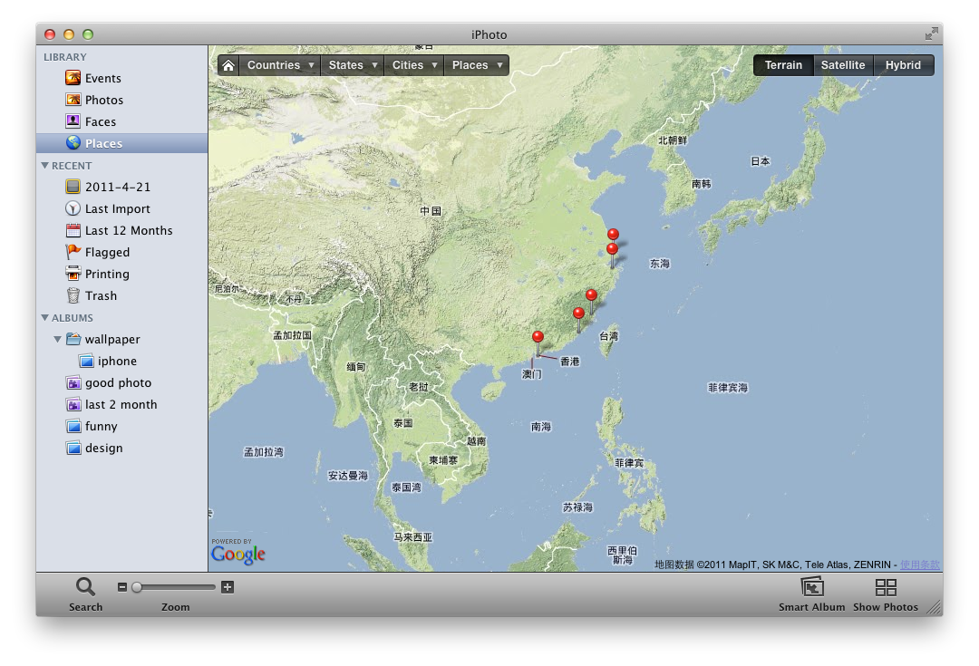This screenshot has width=979, height=666.
Task: Open the States dropdown
Action: pyautogui.click(x=353, y=65)
